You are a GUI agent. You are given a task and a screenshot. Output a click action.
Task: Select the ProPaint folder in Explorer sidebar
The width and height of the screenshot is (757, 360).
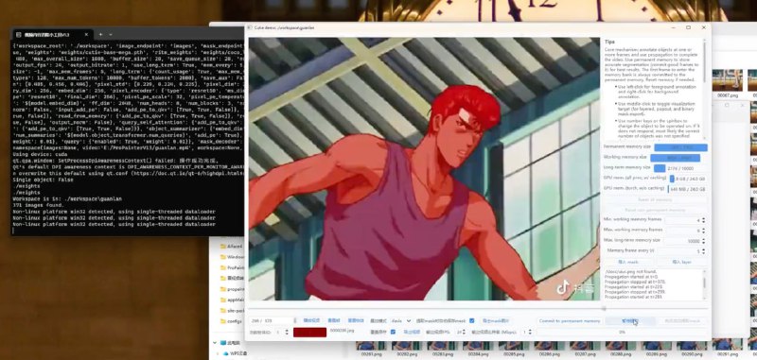pyautogui.click(x=231, y=267)
